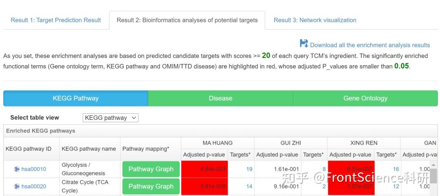
Task: Show the Disease enrichment section
Action: pyautogui.click(x=220, y=98)
